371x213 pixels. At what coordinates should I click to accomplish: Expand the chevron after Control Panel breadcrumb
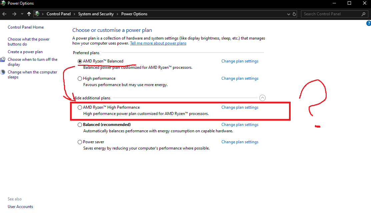click(74, 14)
